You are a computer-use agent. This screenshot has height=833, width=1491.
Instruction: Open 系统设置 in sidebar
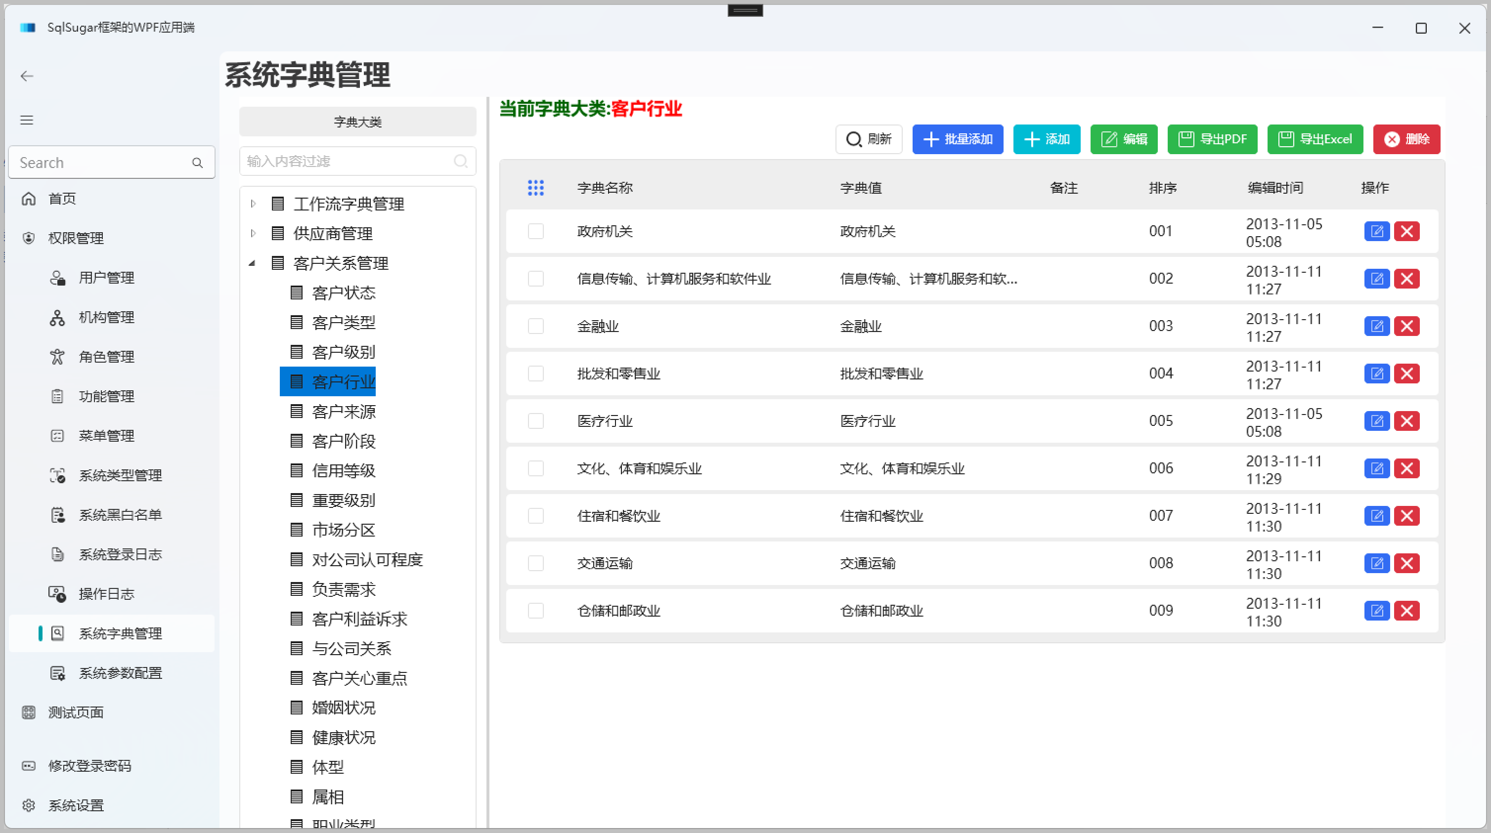(111, 805)
